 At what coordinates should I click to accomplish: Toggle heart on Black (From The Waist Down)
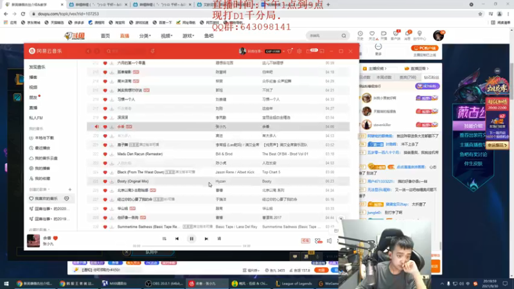pyautogui.click(x=105, y=172)
